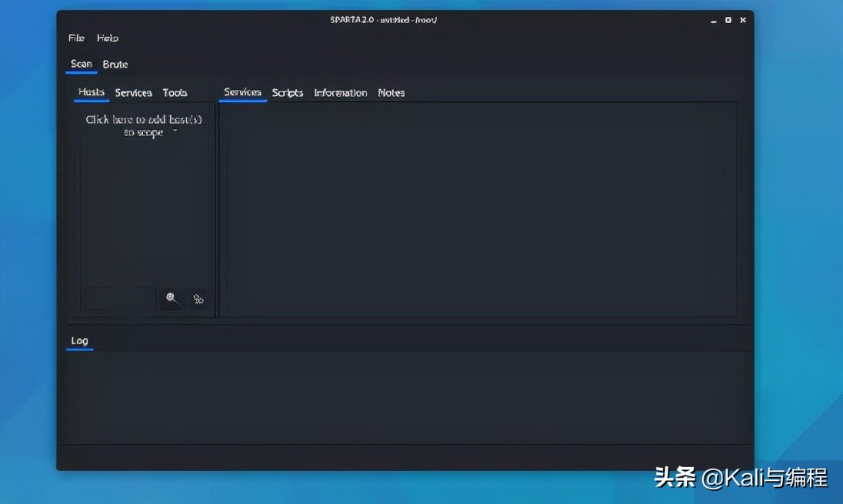Select the Hosts tab
The image size is (843, 504).
92,92
